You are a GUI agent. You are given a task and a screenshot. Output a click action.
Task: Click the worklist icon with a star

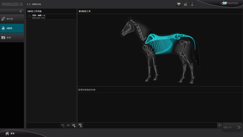[x=74, y=125]
